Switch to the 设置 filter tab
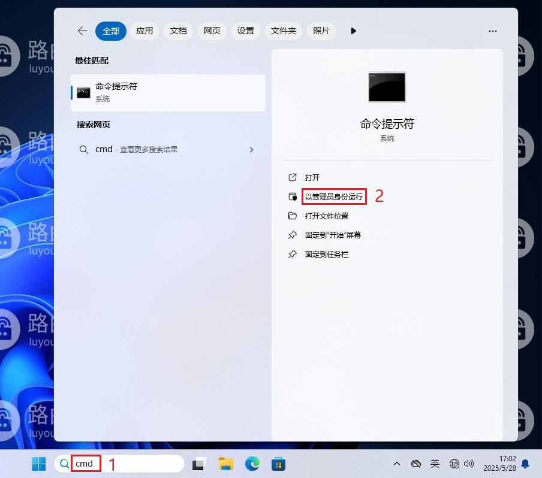542x478 pixels. click(x=245, y=31)
